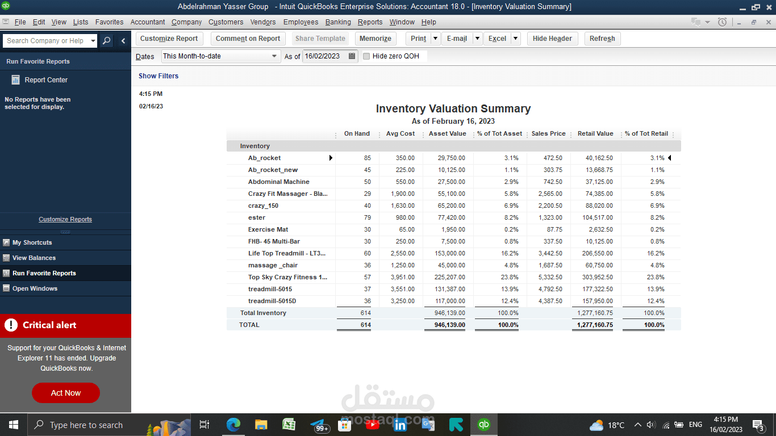Image resolution: width=776 pixels, height=436 pixels.
Task: Click the View Balances sidebar icon
Action: 6,258
